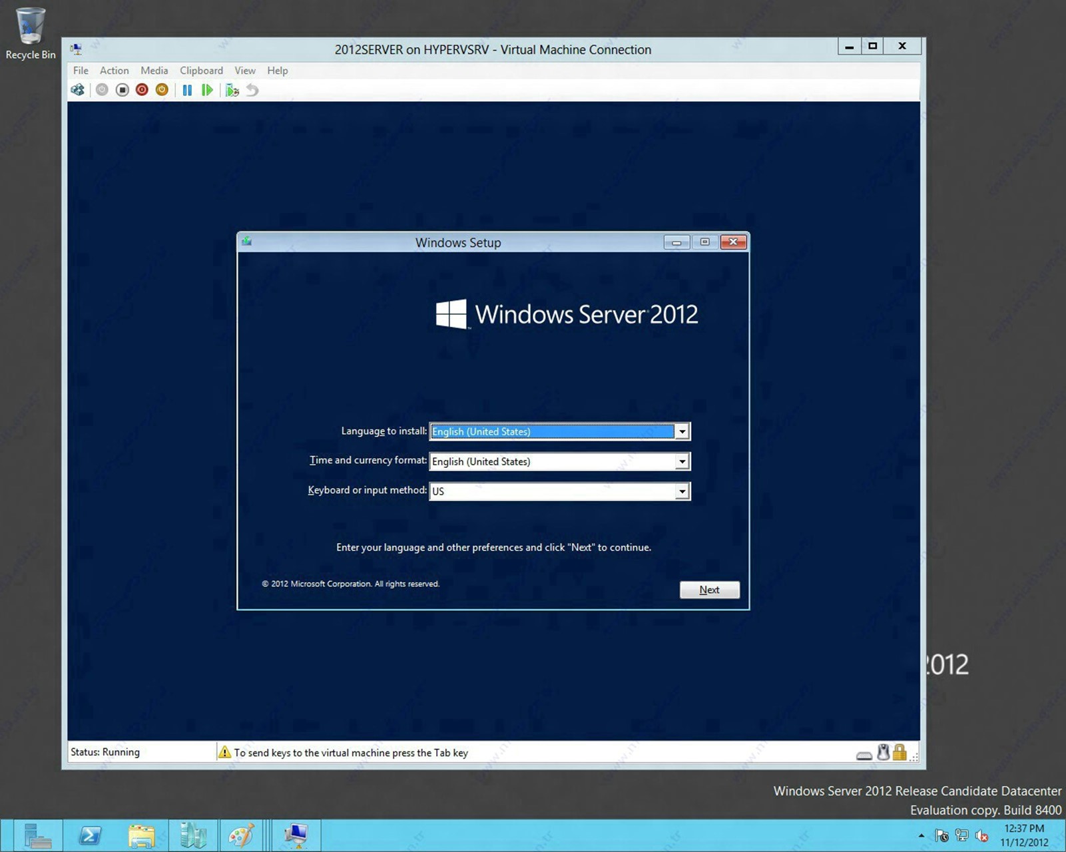Pause the virtual machine
The width and height of the screenshot is (1066, 852).
pos(187,90)
